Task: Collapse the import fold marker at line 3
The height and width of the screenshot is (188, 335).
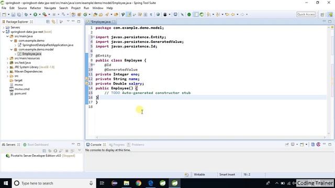Action: 94,37
